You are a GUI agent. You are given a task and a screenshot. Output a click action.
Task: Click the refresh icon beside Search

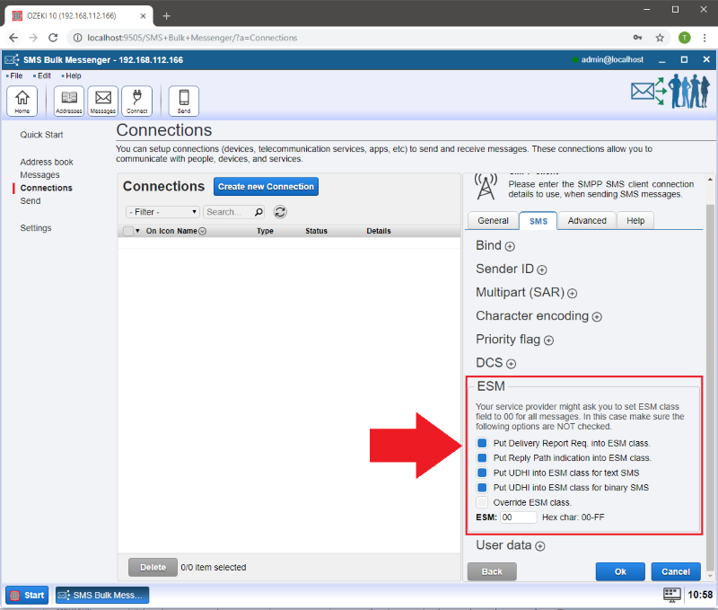(x=280, y=212)
